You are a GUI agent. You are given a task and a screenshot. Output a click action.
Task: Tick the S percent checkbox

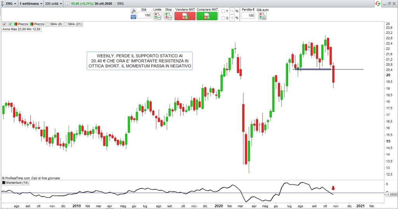tap(223, 18)
